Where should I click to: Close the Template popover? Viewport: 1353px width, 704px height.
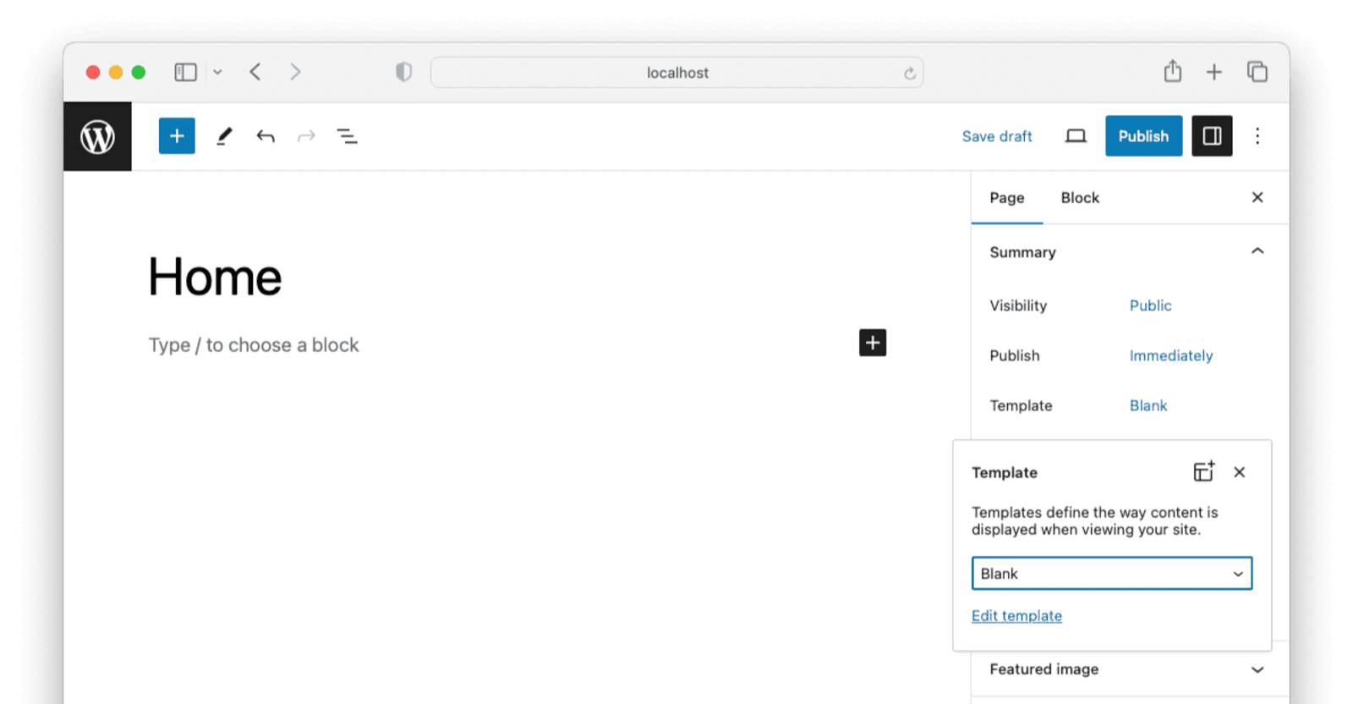[x=1240, y=472]
